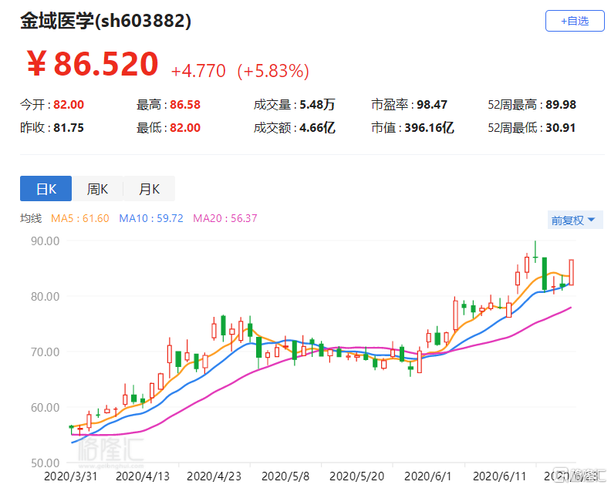Click x-axis date 2020/4/23
611x488 pixels.
214,476
